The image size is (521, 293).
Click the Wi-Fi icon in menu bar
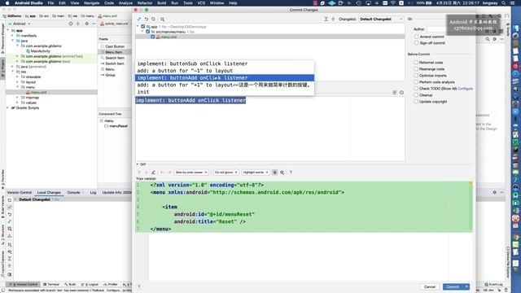(x=392, y=3)
